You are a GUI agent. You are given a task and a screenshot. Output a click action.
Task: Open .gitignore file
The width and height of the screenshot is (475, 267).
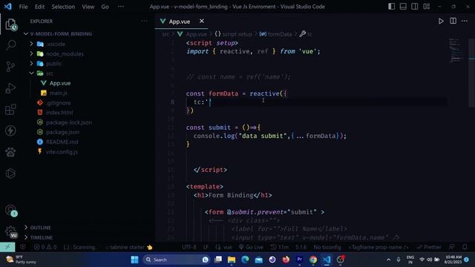(59, 103)
